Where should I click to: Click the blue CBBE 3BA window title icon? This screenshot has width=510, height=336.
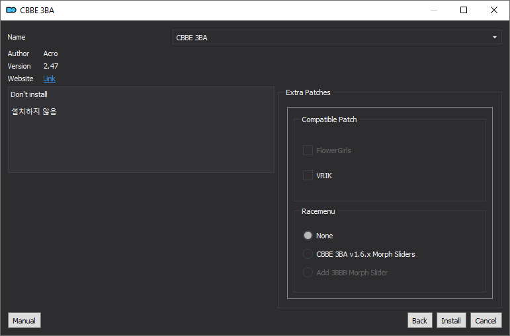(11, 10)
